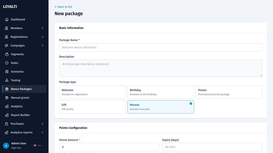
Task: Open the EN language dropdown
Action: click(41, 146)
